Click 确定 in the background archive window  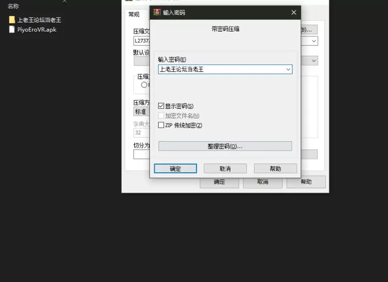click(219, 182)
